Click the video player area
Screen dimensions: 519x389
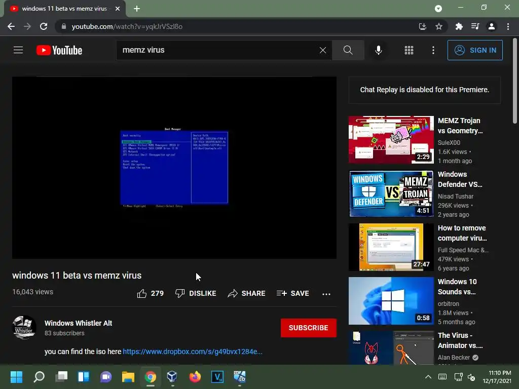click(x=174, y=168)
